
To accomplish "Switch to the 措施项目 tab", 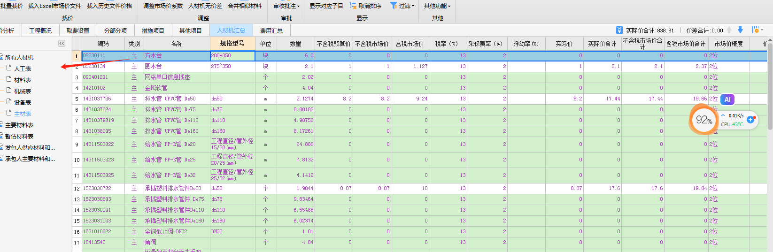I will coord(153,31).
